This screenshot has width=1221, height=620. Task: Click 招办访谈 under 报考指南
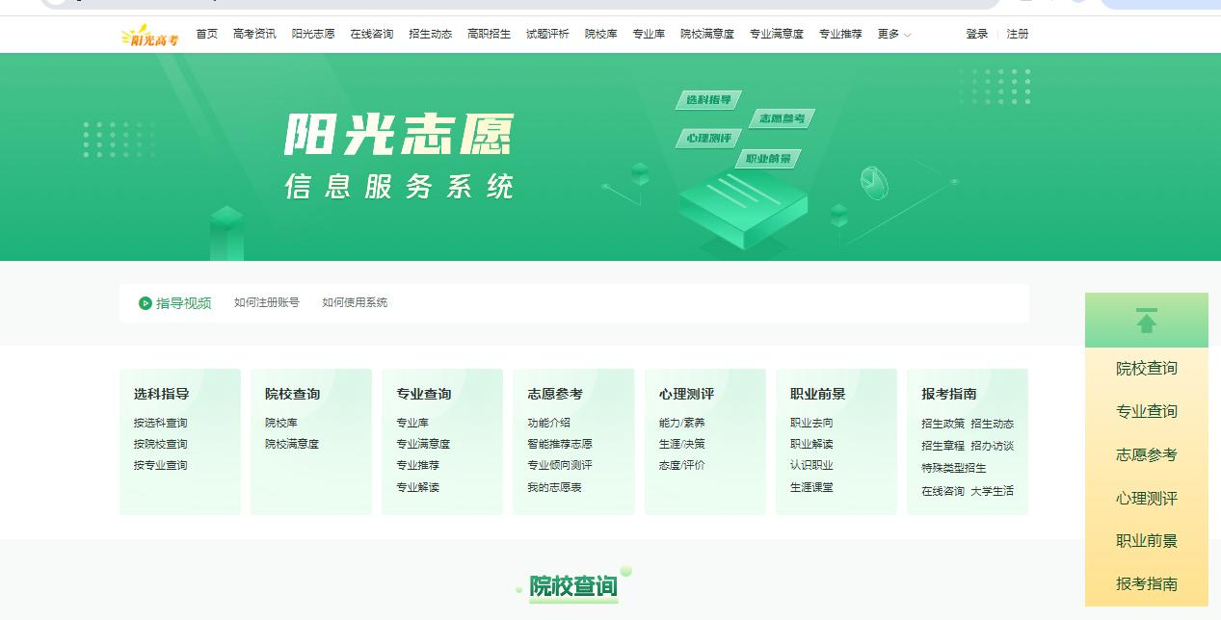tap(992, 446)
